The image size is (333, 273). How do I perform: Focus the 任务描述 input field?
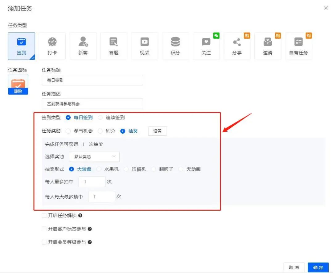tap(92, 104)
